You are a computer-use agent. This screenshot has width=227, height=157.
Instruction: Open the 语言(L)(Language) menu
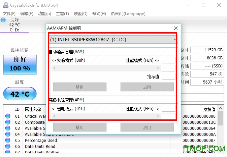pos(128,14)
